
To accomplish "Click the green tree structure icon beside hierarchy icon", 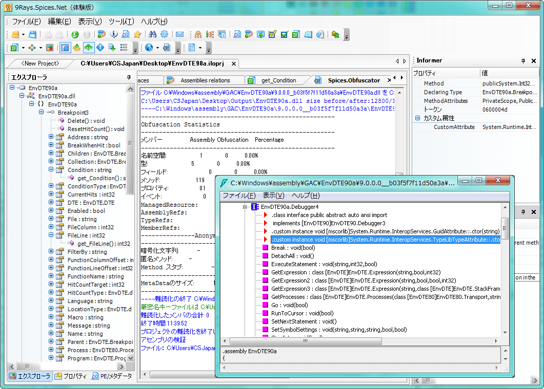I will tap(210, 34).
